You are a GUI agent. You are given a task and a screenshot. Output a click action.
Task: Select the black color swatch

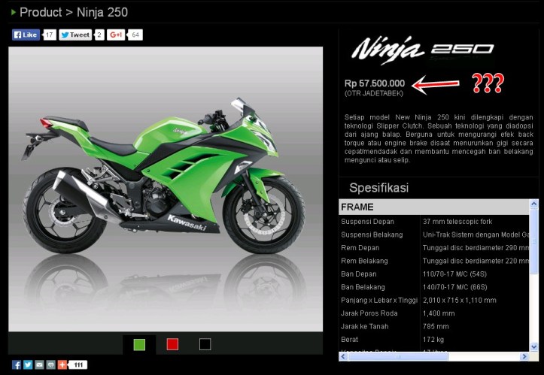click(205, 344)
